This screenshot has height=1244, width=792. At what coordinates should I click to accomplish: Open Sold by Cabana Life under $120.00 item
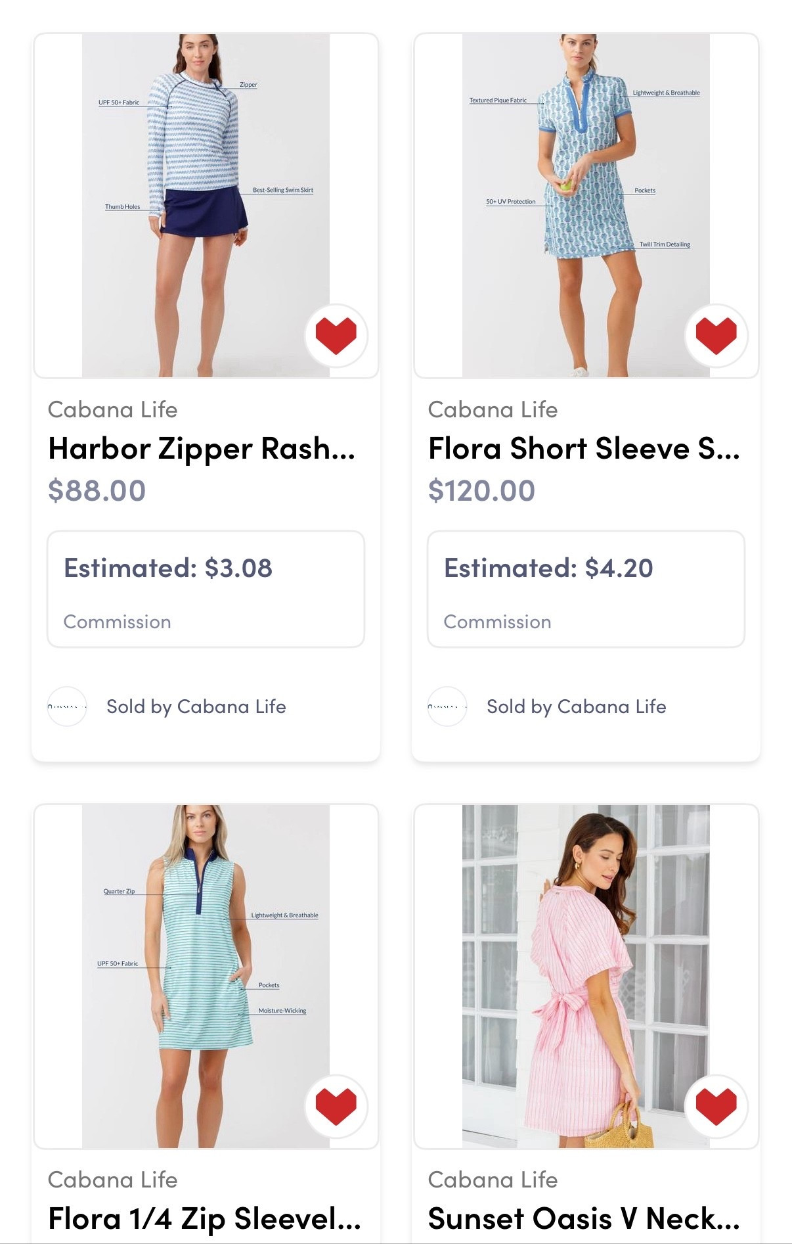[x=576, y=706]
